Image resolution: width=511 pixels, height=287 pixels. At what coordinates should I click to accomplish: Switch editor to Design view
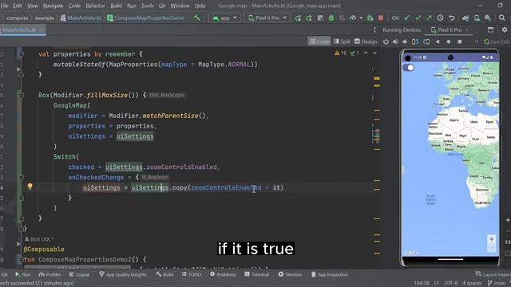(x=366, y=41)
